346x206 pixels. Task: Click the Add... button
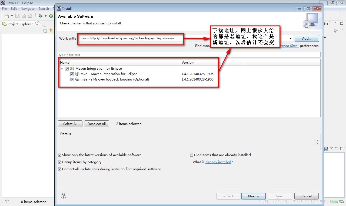[x=307, y=38]
